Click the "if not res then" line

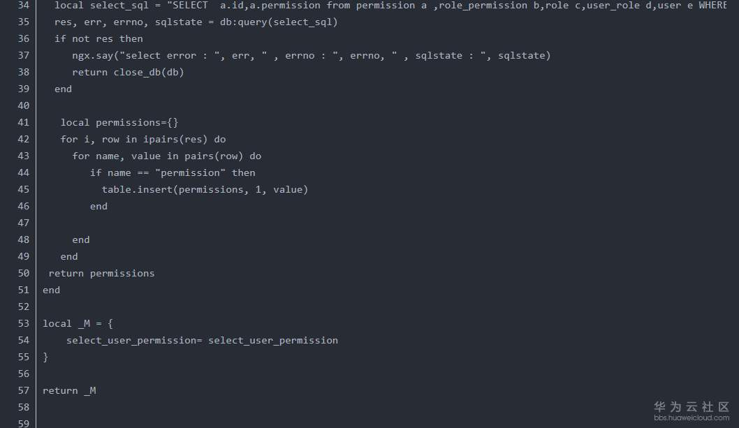(x=98, y=38)
